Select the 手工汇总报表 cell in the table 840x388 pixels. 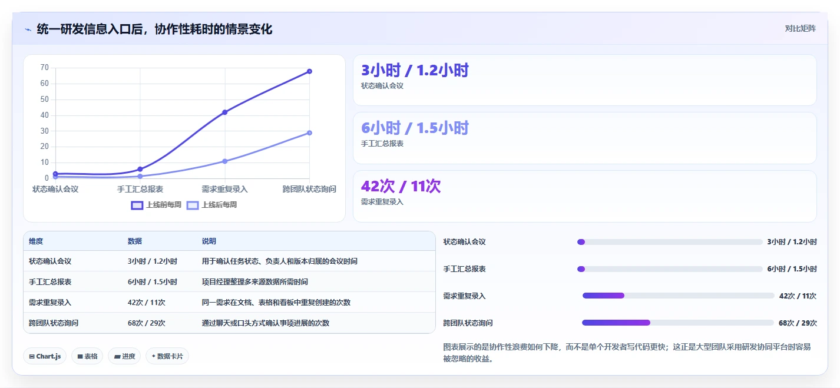coord(50,281)
